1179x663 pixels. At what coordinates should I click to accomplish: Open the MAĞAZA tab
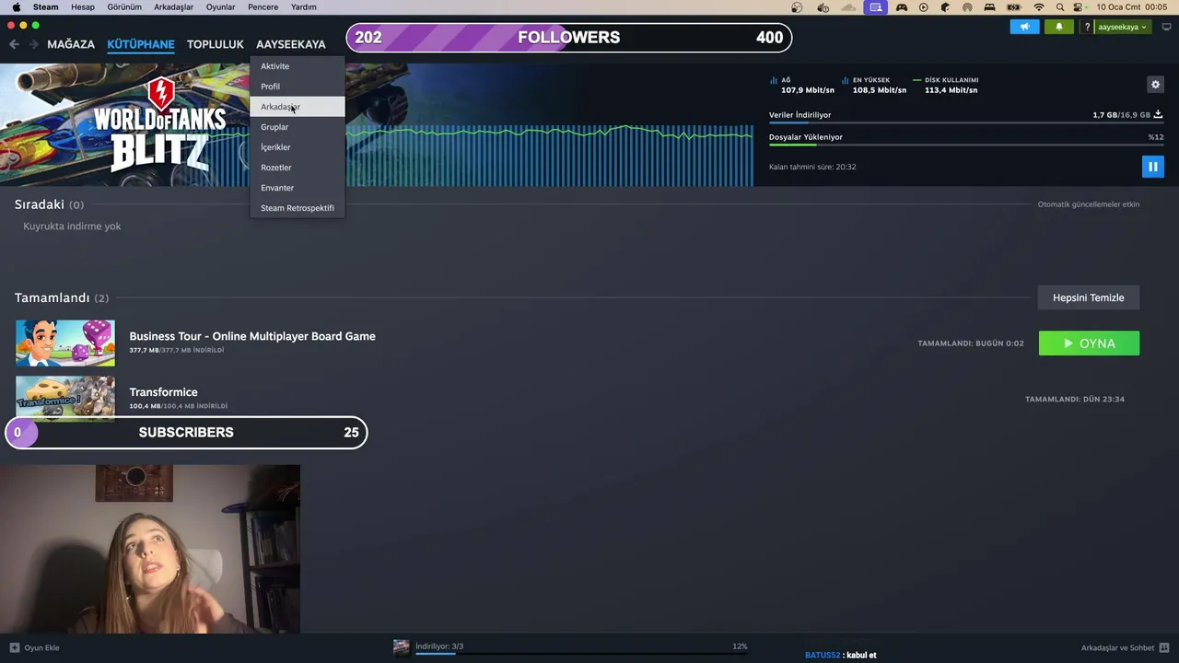(71, 44)
